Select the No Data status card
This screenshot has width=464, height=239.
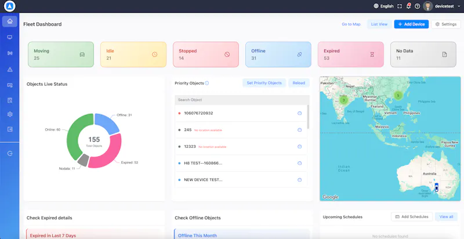coord(423,55)
